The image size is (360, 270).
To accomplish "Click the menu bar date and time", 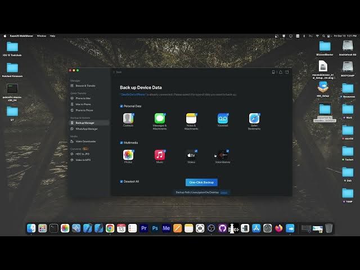I will (345, 36).
